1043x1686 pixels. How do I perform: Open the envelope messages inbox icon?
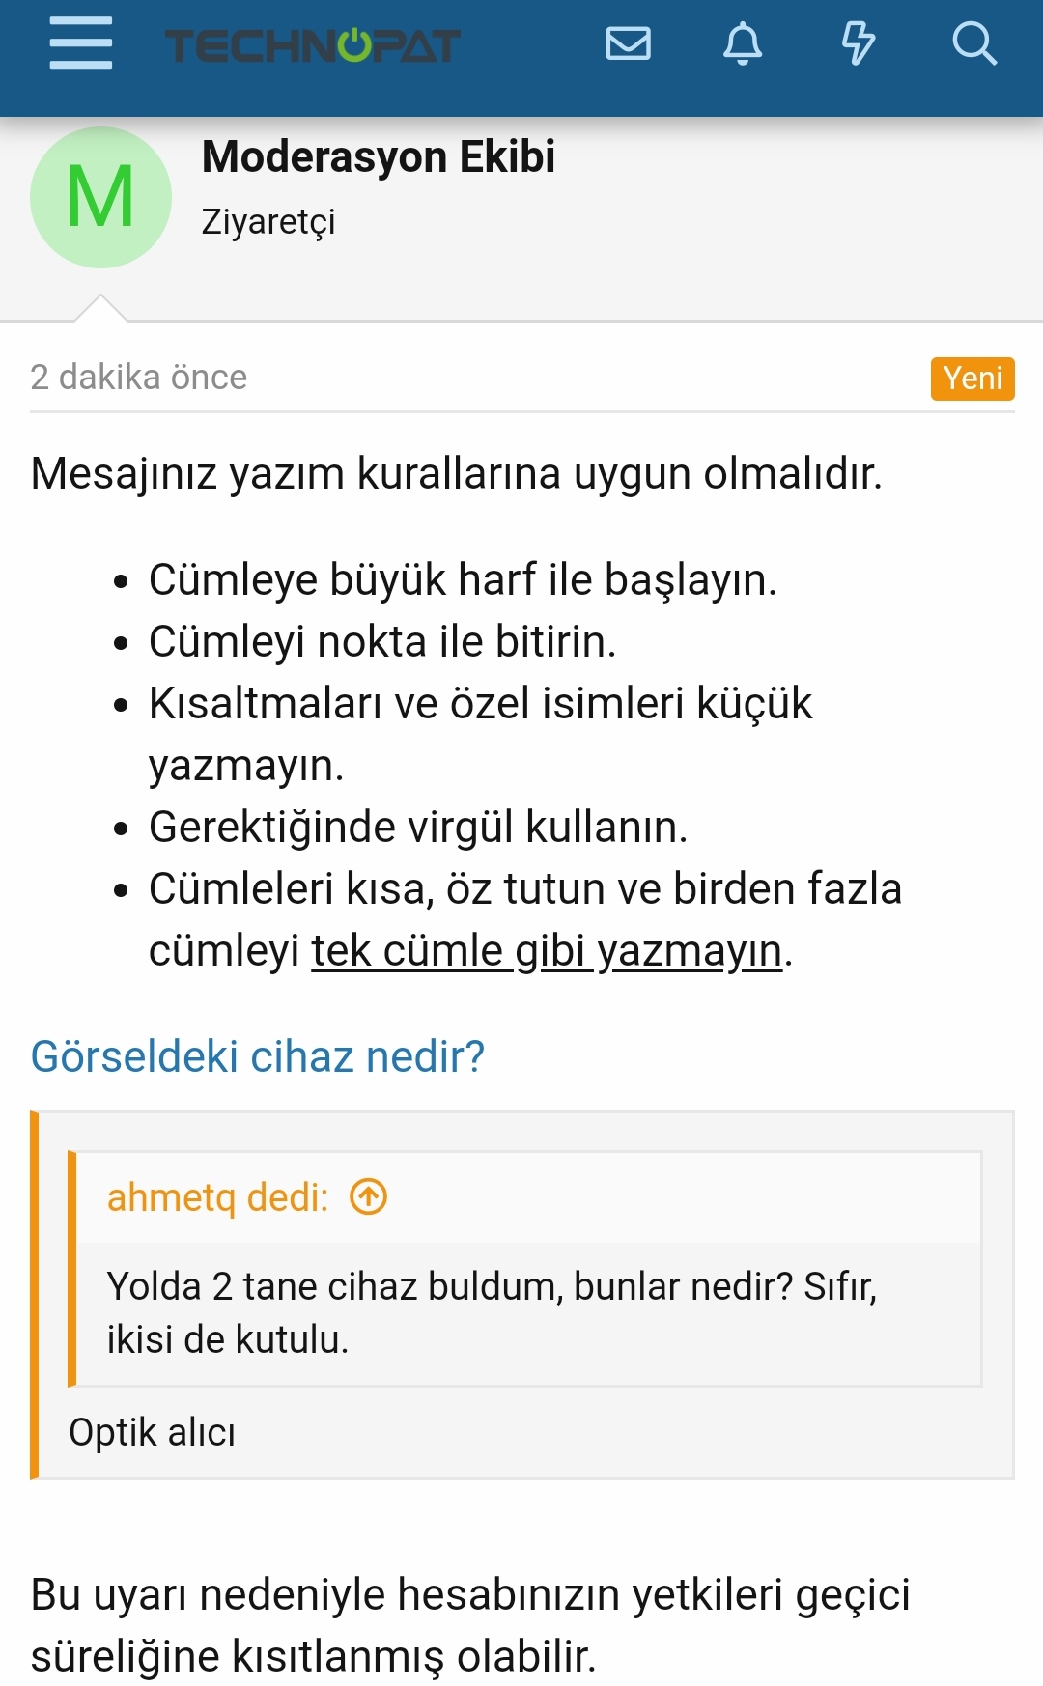pos(628,43)
